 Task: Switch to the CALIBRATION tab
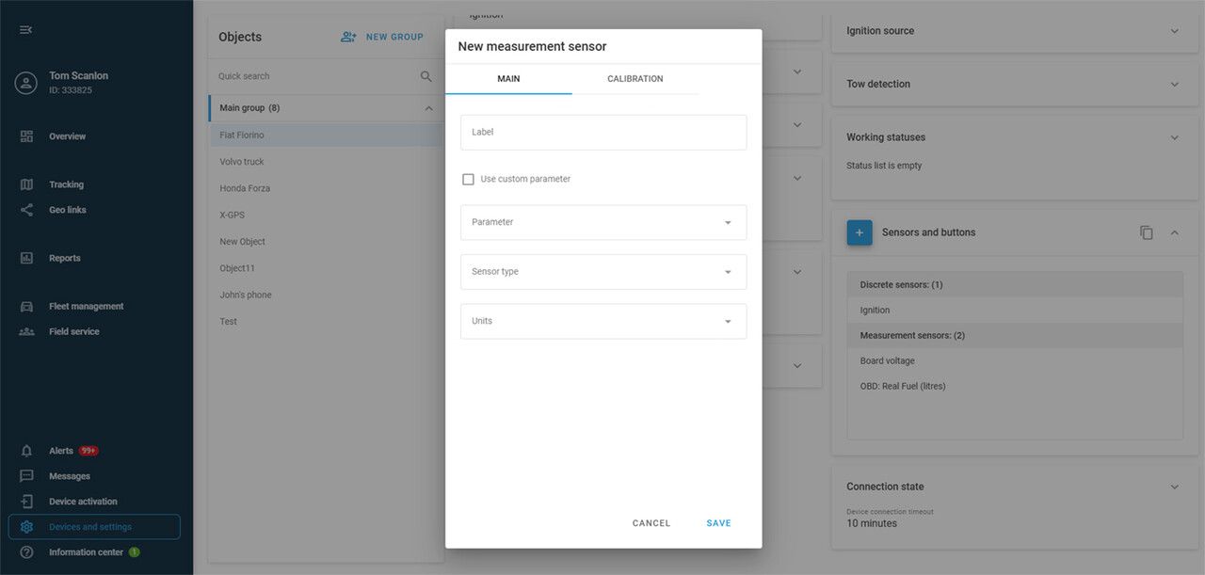635,79
